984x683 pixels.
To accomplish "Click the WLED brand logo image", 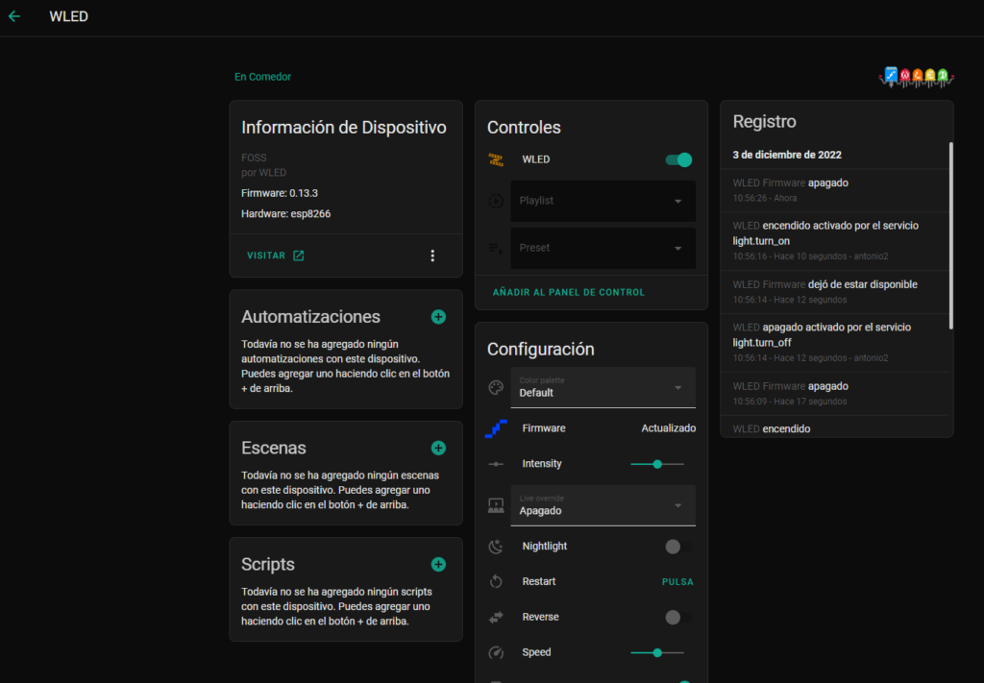I will pyautogui.click(x=916, y=77).
